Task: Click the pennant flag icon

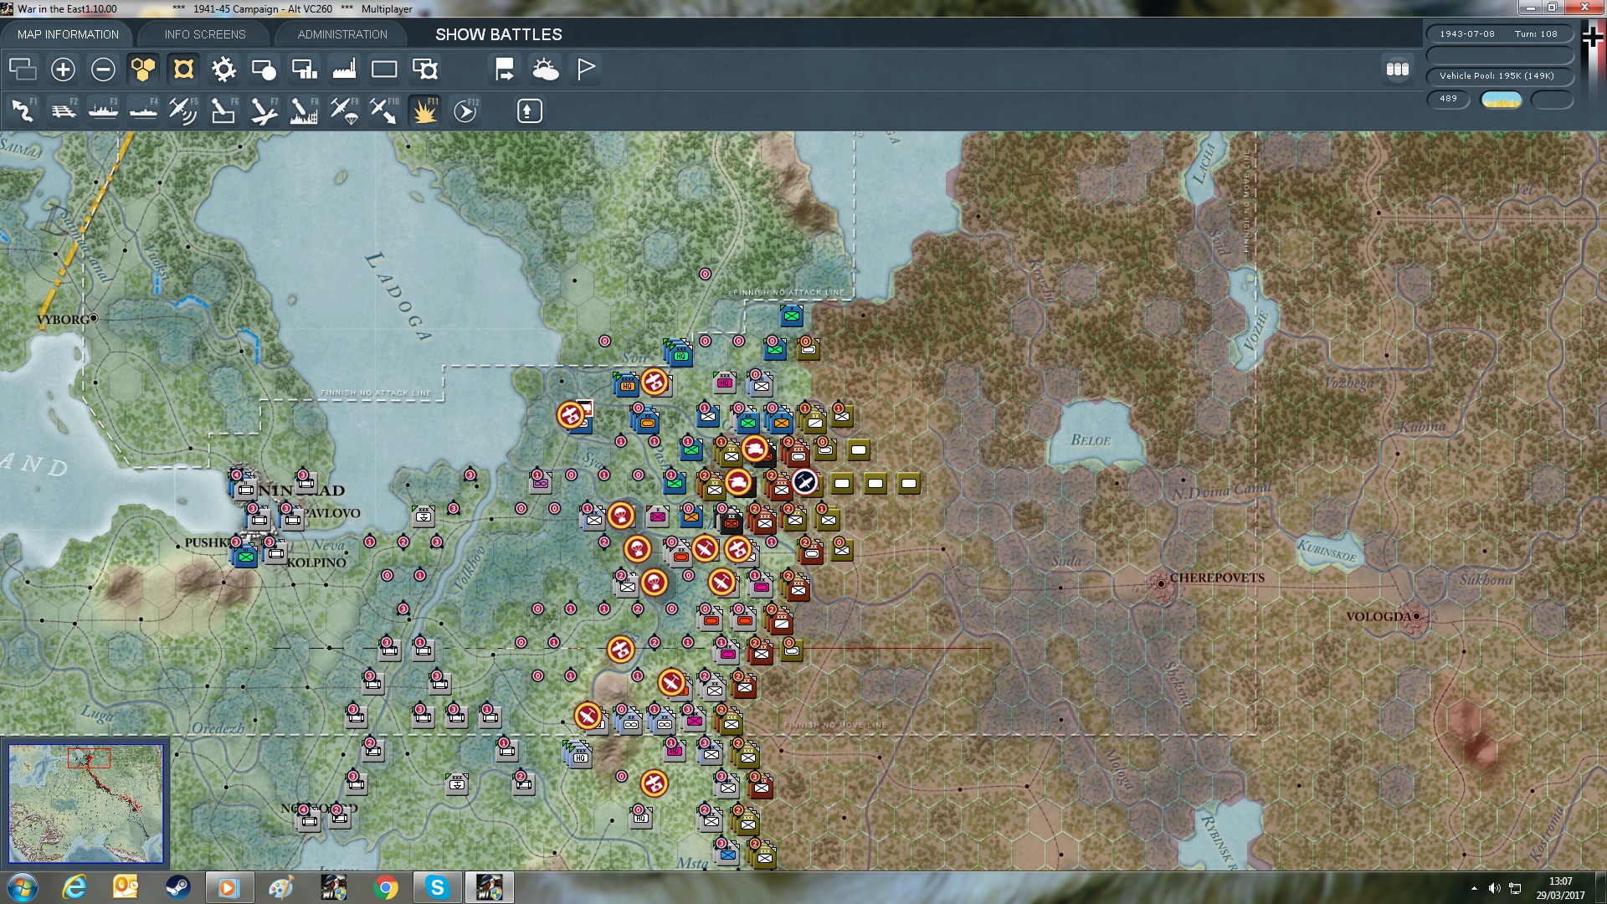Action: (x=585, y=69)
